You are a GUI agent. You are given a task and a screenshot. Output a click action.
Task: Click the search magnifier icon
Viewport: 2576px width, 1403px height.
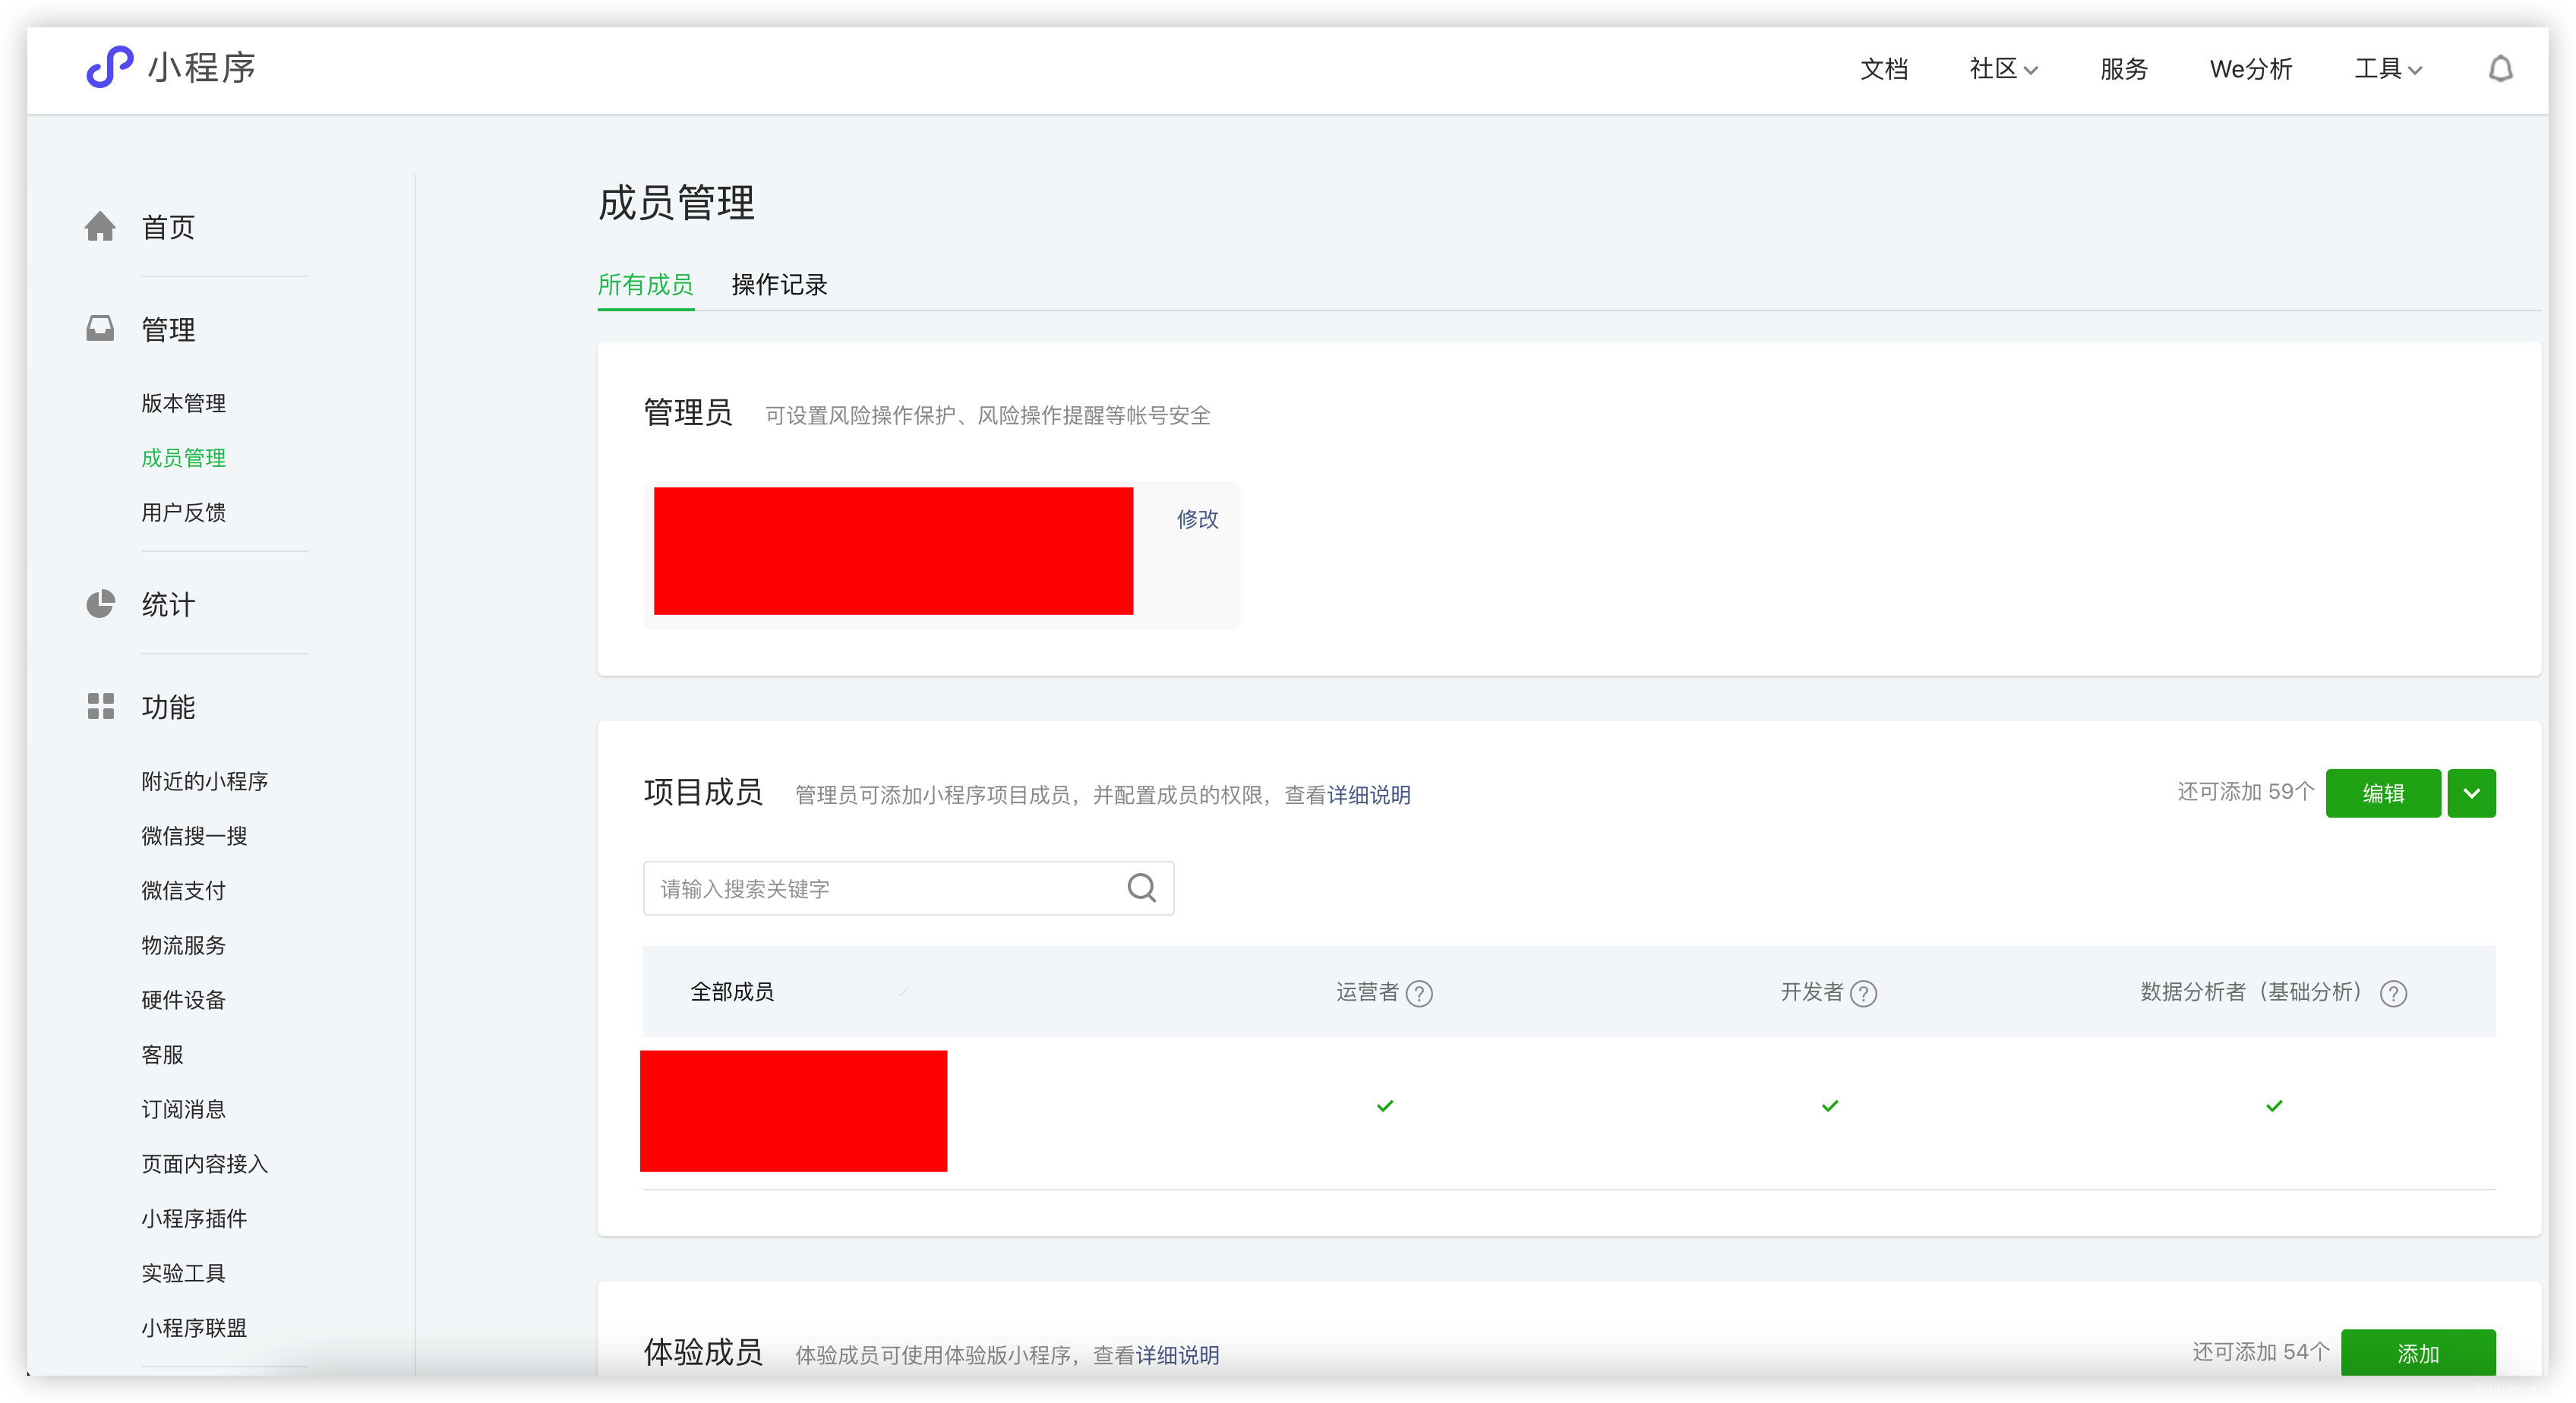click(x=1141, y=888)
